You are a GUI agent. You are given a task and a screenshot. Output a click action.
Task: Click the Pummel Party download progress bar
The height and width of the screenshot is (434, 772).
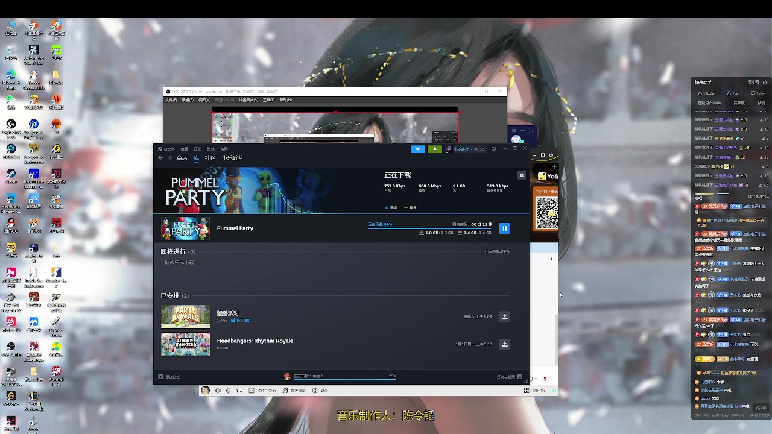tap(430, 229)
